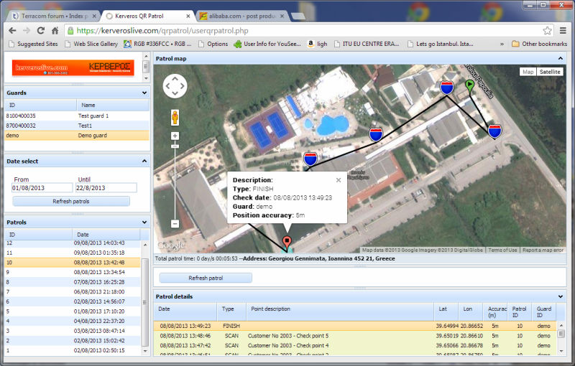Image resolution: width=575 pixels, height=366 pixels.
Task: Open the RGB #336FCC bookmark
Action: [x=157, y=44]
